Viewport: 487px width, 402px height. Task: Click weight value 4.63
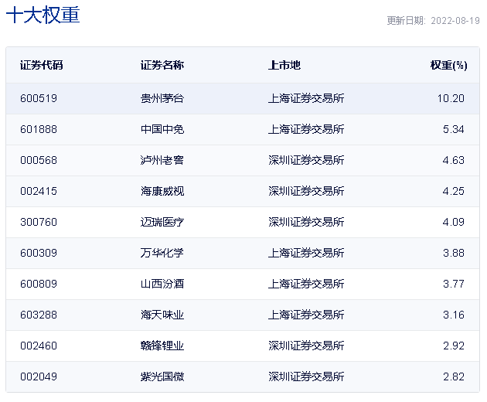[x=454, y=160]
